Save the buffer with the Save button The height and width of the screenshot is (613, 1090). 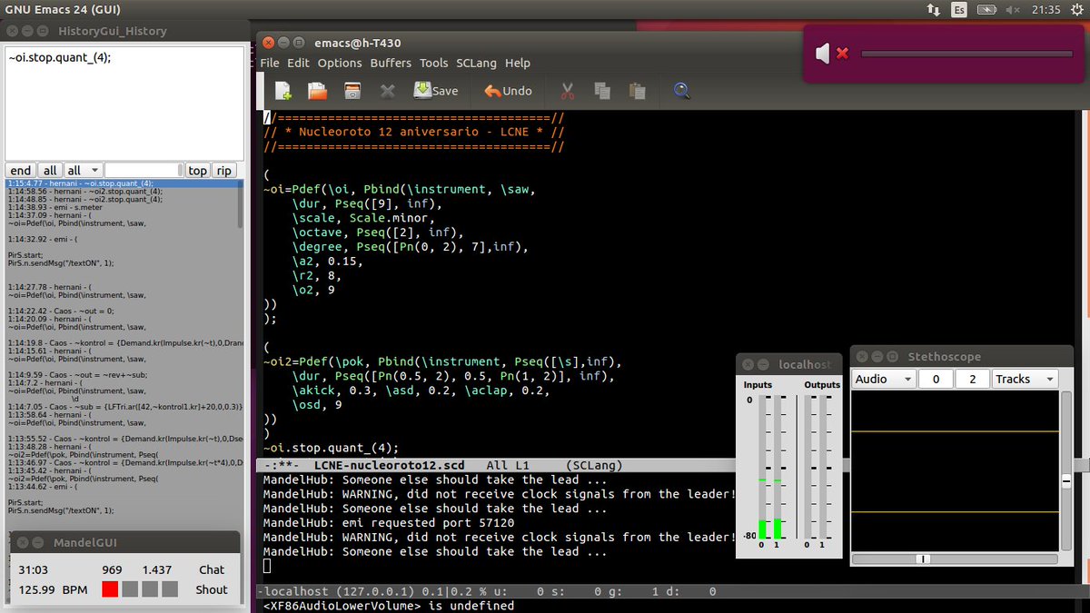[436, 90]
